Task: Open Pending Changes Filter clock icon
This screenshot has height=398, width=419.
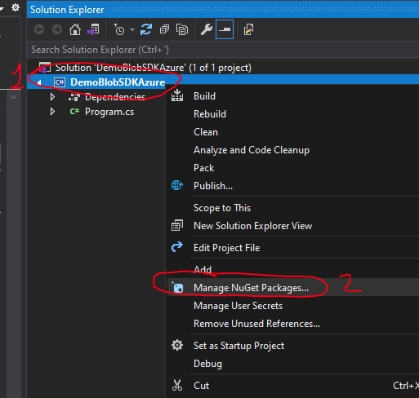Action: click(119, 29)
